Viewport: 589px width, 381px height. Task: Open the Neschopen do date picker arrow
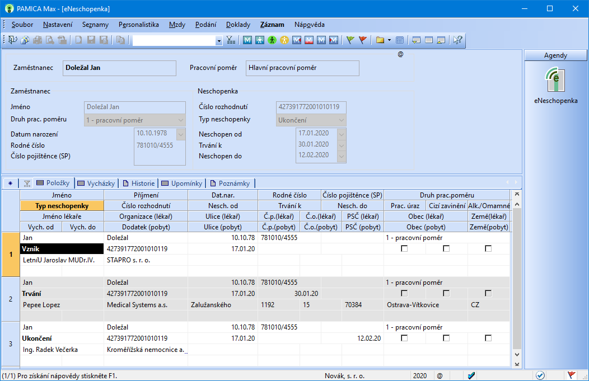point(342,156)
